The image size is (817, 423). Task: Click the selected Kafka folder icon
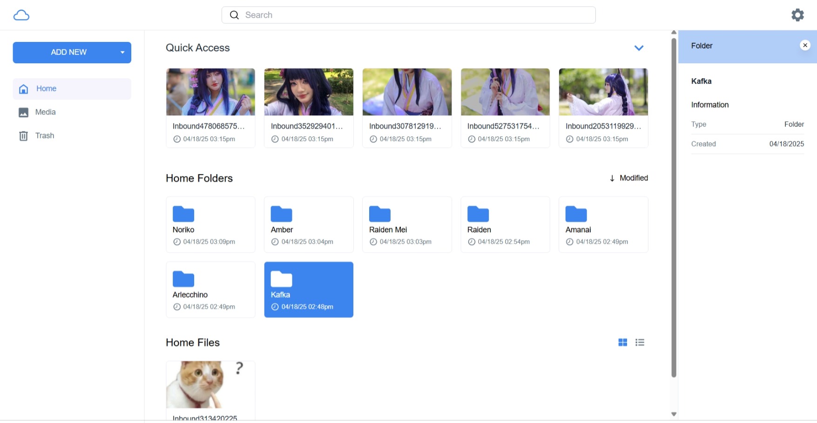(282, 279)
